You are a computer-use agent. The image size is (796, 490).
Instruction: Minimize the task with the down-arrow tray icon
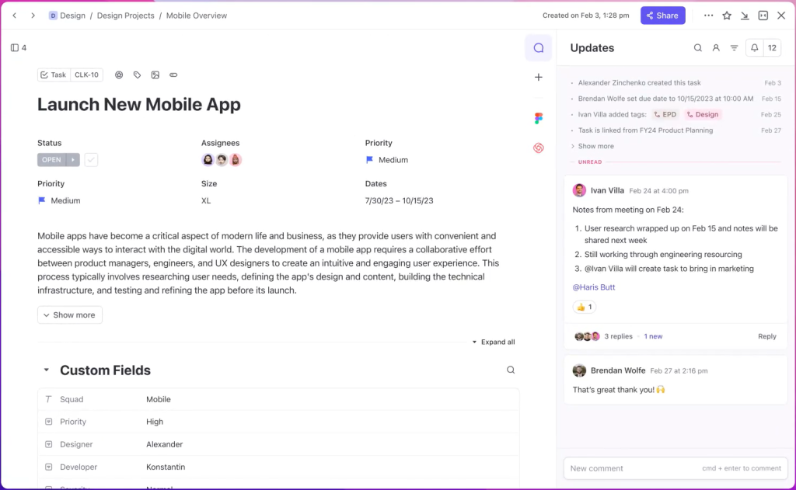click(745, 16)
